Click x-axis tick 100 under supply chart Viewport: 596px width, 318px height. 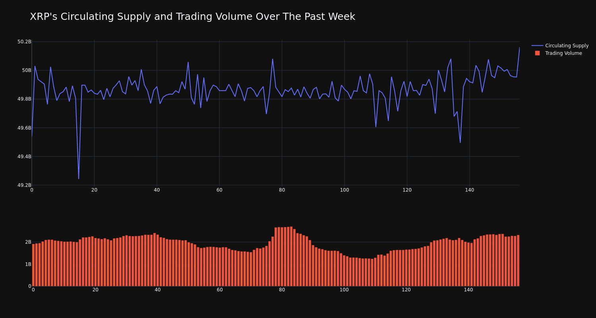click(x=344, y=190)
